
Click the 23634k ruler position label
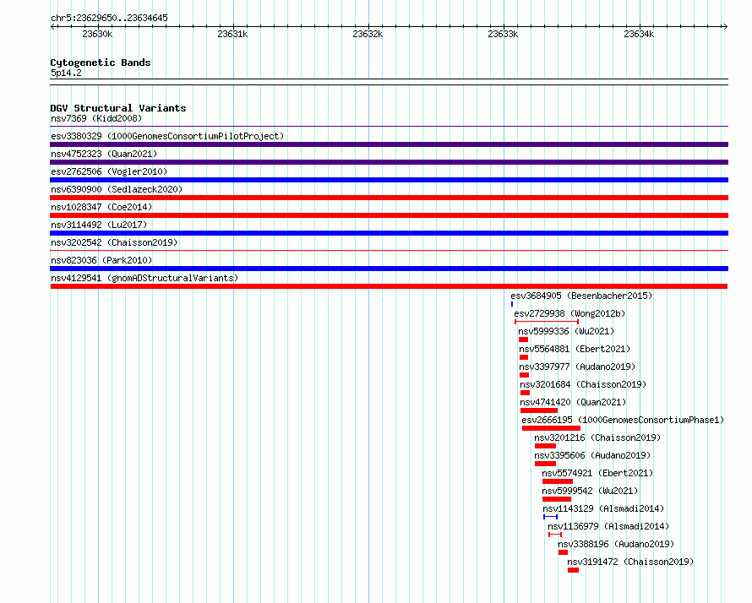tap(639, 34)
